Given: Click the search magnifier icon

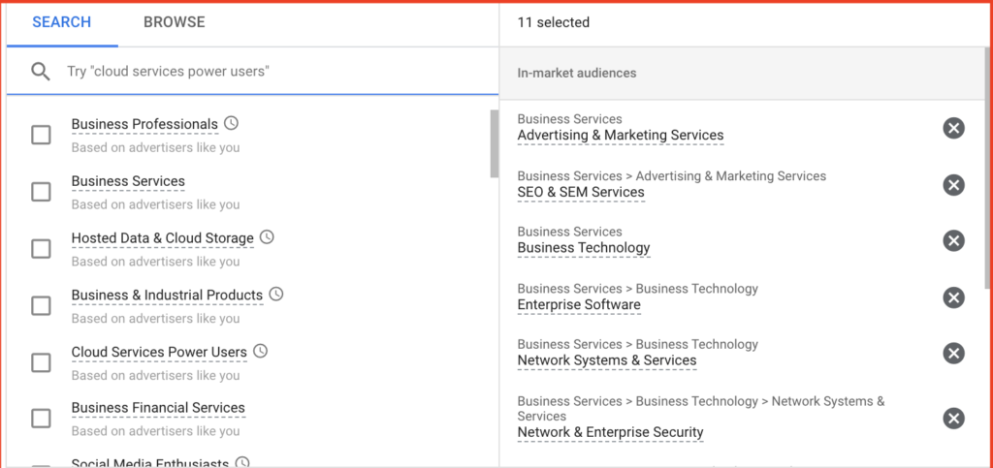Looking at the screenshot, I should 41,72.
